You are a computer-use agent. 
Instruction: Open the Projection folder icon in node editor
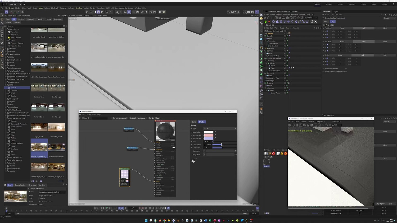(236, 155)
